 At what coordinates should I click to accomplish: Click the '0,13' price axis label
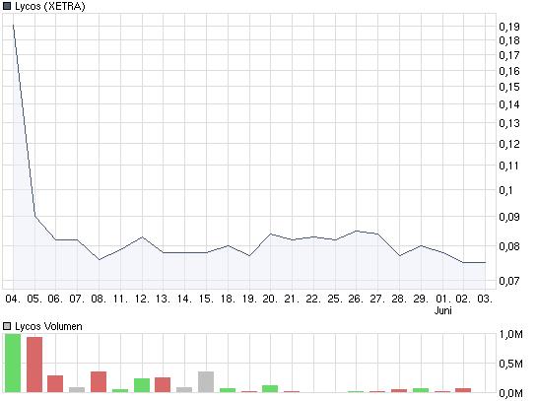click(x=509, y=123)
